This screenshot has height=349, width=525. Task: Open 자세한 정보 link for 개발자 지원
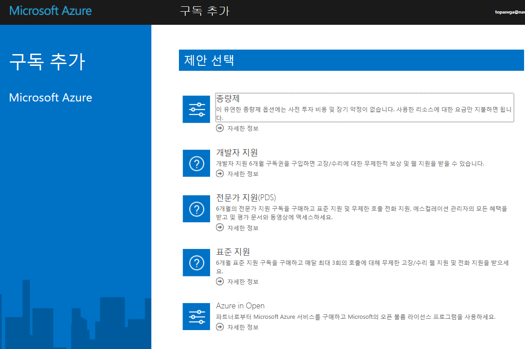[243, 174]
